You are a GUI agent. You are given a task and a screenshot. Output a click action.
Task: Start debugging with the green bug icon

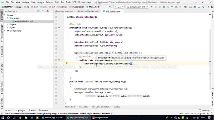click(x=164, y=7)
